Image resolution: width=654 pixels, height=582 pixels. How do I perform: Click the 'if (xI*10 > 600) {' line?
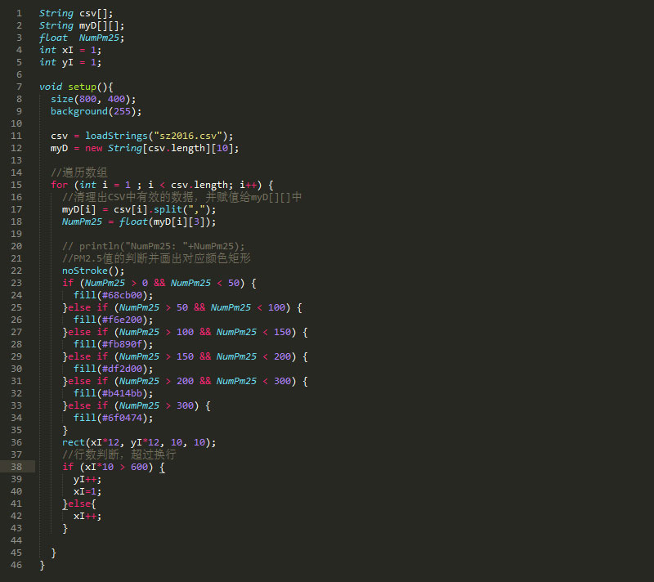[114, 467]
